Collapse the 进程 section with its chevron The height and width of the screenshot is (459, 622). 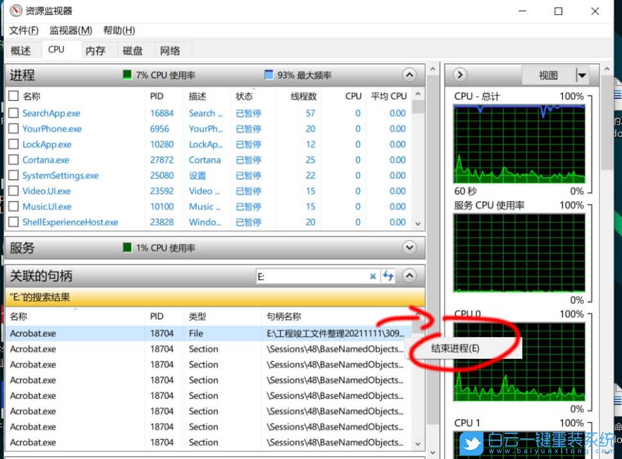[x=409, y=75]
